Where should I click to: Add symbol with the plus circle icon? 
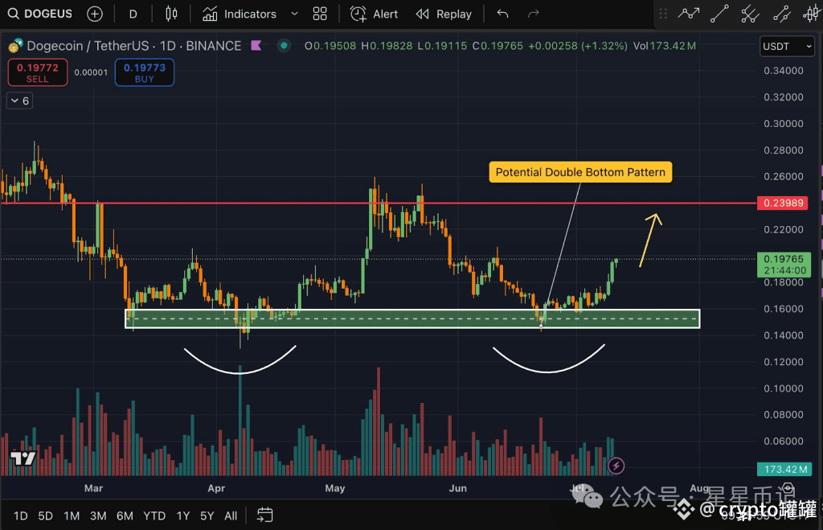(95, 14)
